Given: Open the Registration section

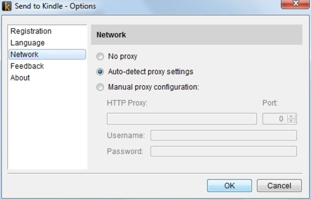Looking at the screenshot, I should click(x=31, y=31).
